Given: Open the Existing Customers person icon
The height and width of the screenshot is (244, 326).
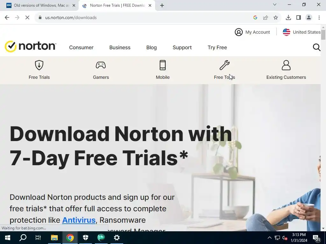Looking at the screenshot, I should click(x=286, y=65).
